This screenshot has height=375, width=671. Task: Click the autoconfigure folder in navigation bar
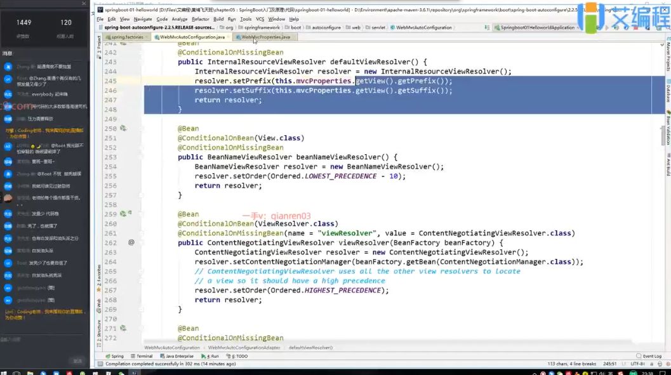pyautogui.click(x=324, y=27)
